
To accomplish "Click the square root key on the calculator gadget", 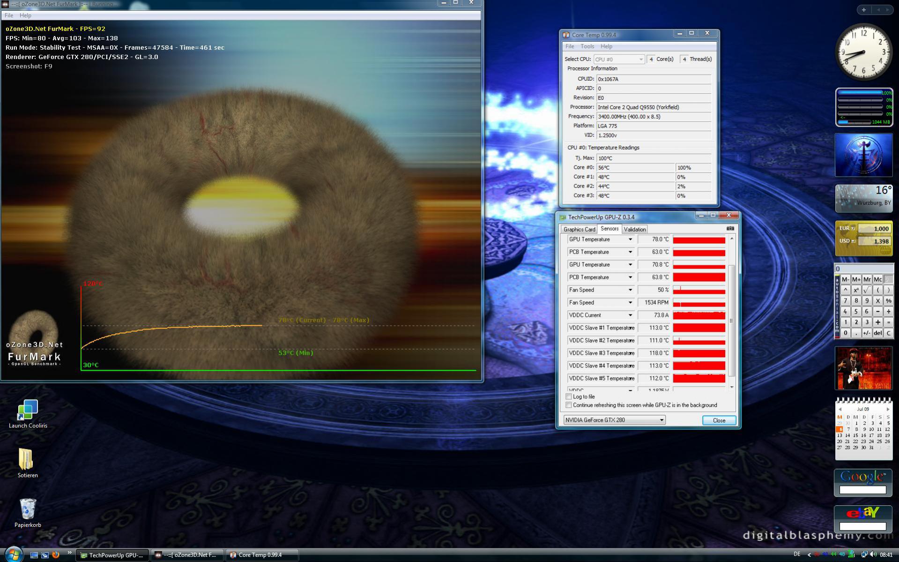I will [867, 290].
